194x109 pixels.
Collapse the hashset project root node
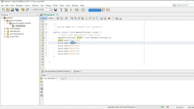(x=2, y=18)
